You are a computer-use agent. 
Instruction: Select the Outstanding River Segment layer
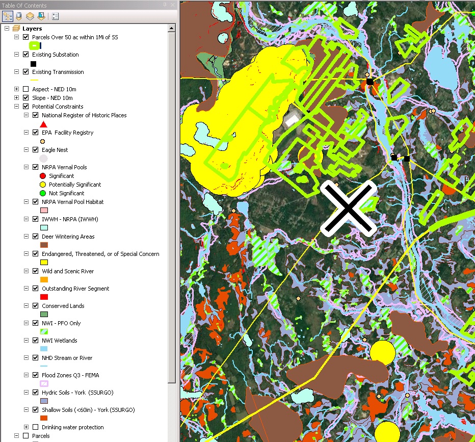point(75,289)
